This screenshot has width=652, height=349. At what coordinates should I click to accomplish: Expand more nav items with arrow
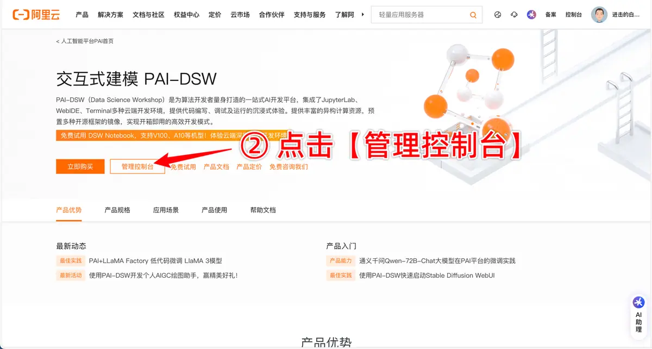click(363, 15)
